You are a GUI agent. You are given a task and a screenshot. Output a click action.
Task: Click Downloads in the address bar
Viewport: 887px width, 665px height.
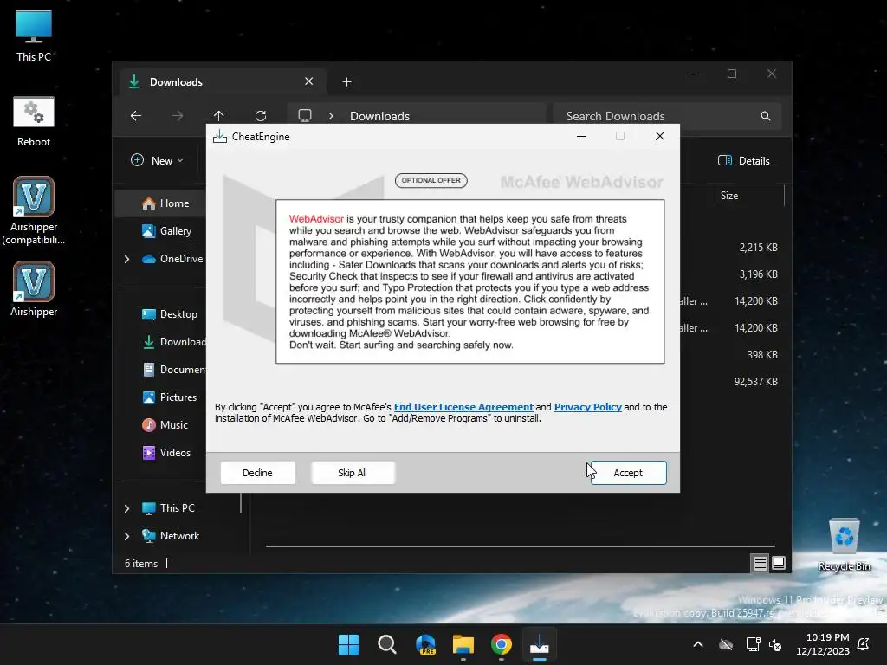pos(379,116)
